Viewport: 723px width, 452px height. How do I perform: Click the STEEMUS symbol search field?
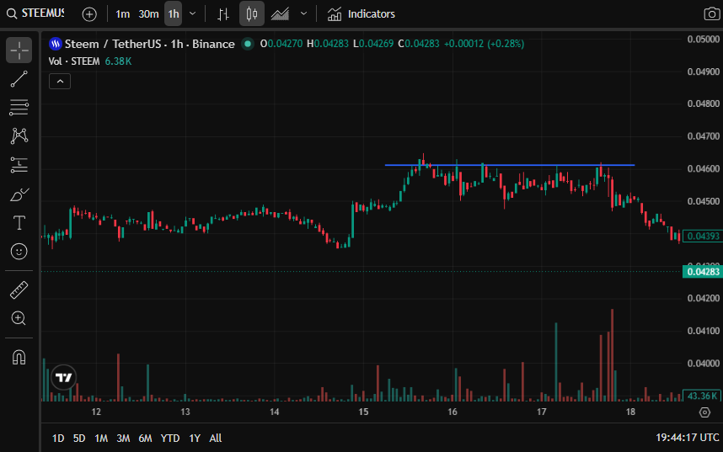pos(43,13)
